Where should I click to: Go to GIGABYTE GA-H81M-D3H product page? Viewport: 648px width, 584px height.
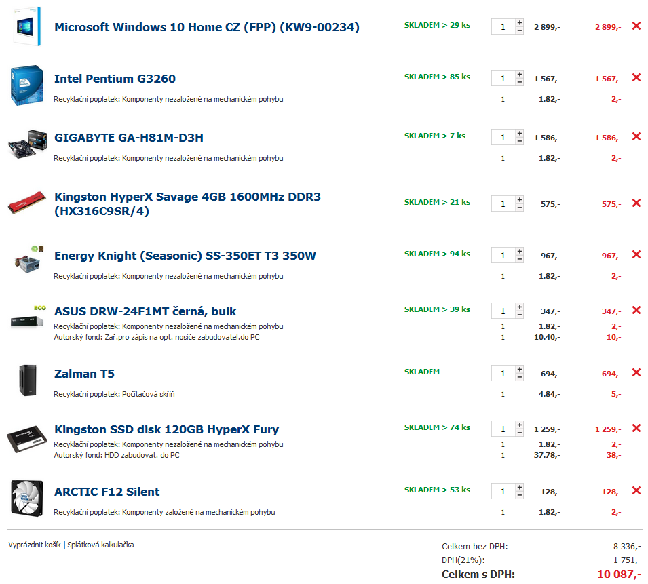pyautogui.click(x=129, y=138)
